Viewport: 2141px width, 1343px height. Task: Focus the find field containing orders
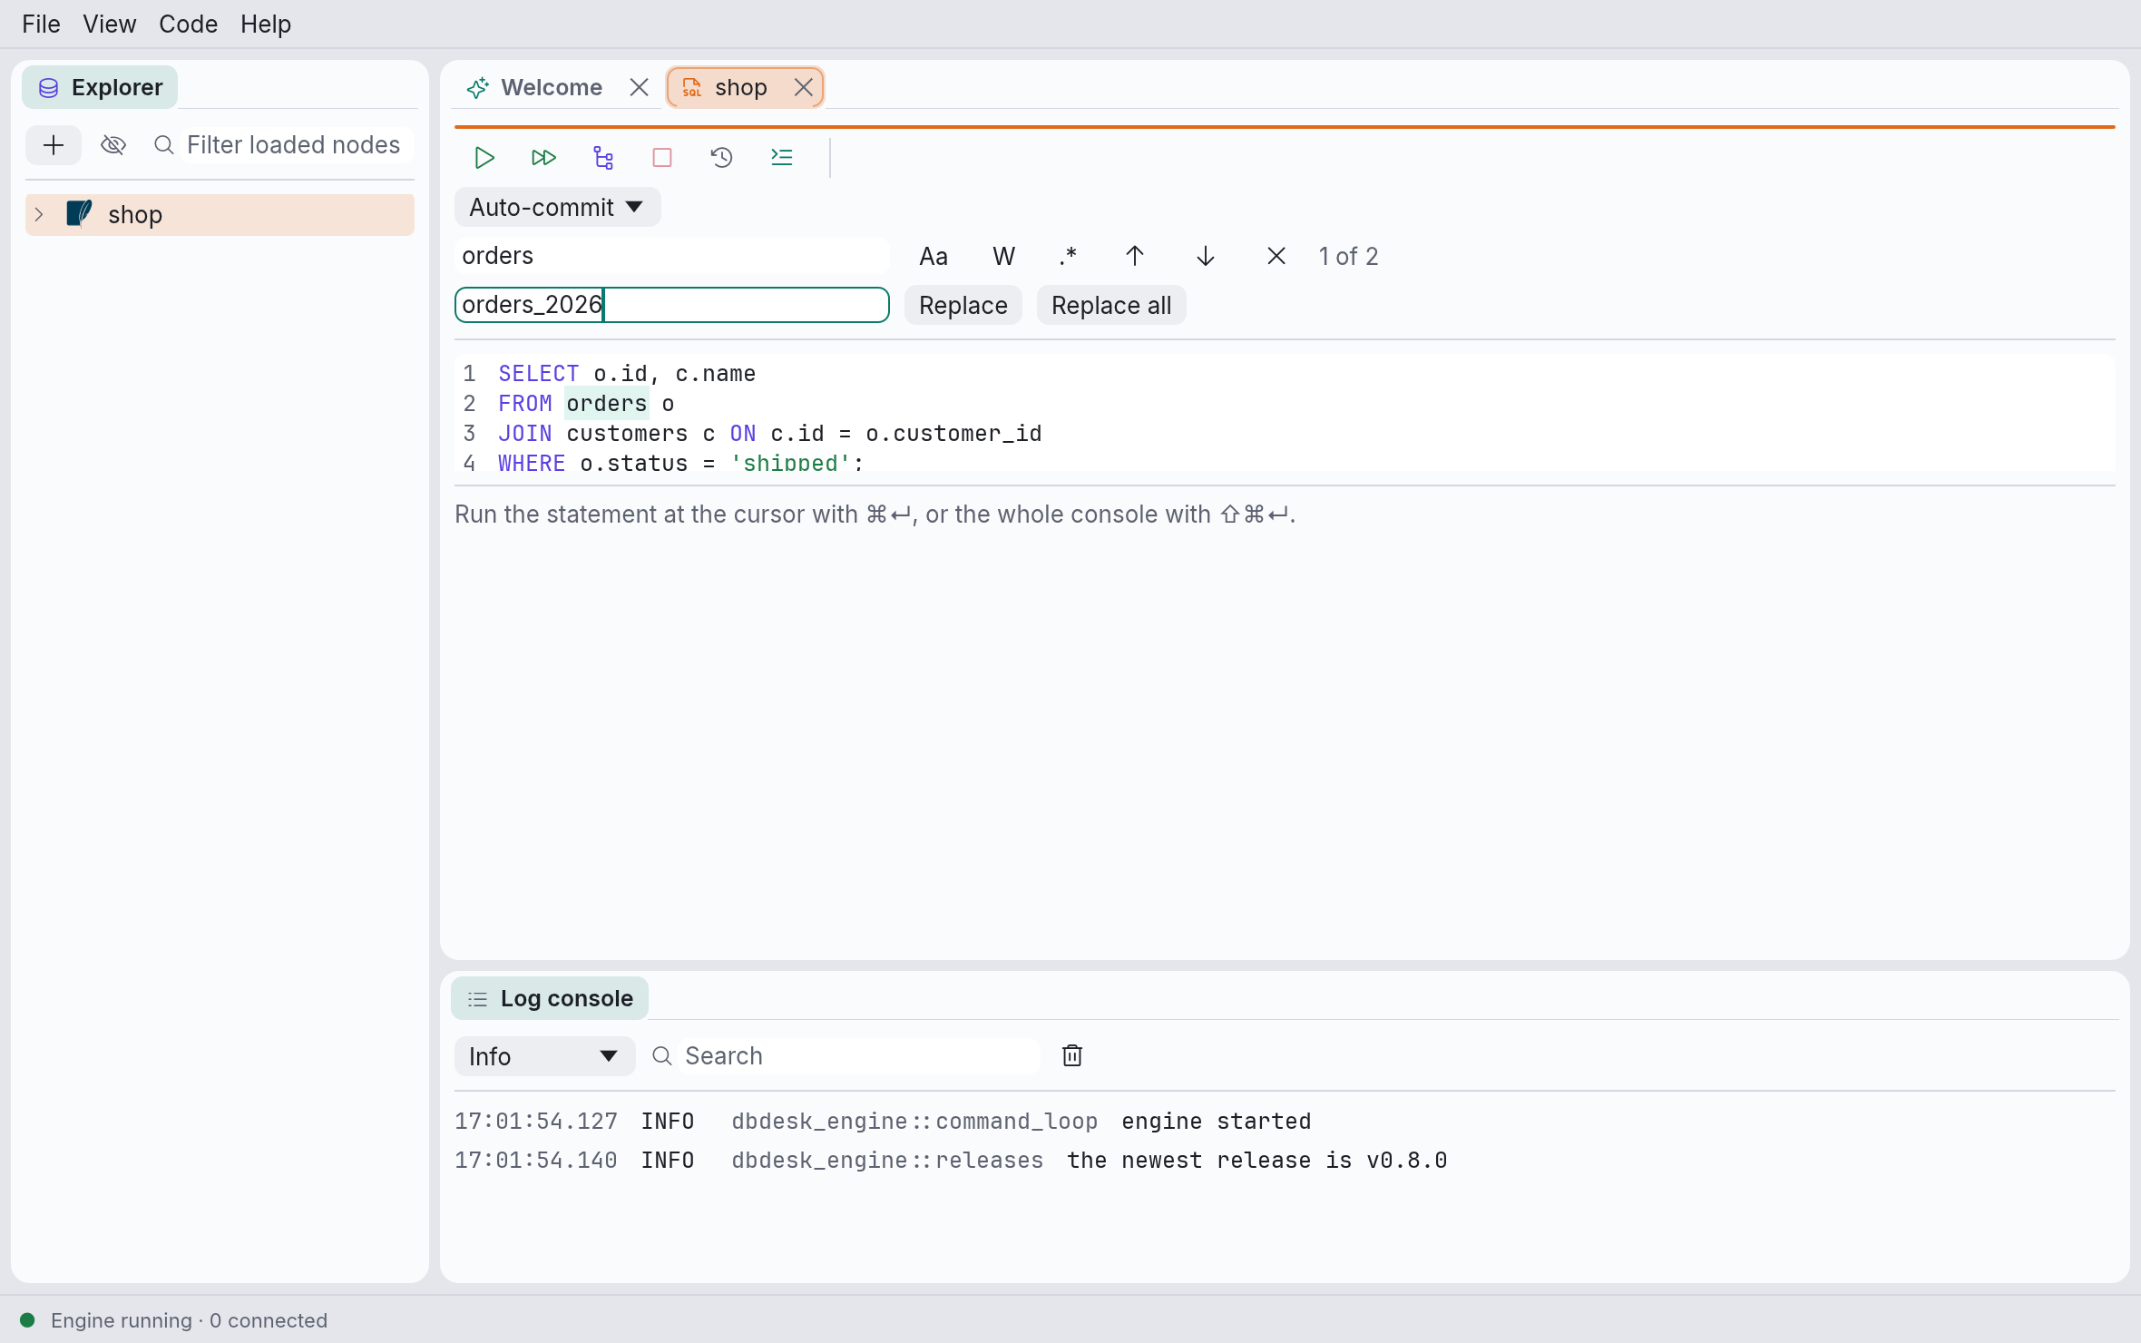click(x=671, y=256)
